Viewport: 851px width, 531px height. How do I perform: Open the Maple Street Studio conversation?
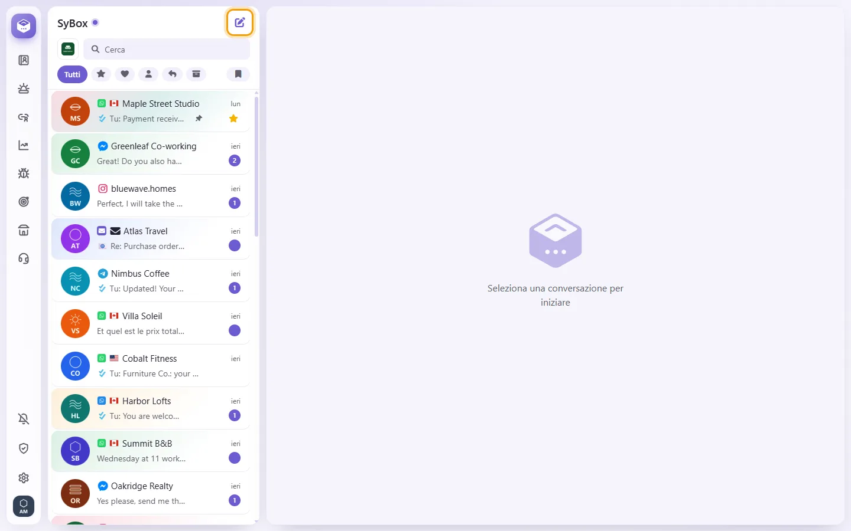click(x=151, y=111)
